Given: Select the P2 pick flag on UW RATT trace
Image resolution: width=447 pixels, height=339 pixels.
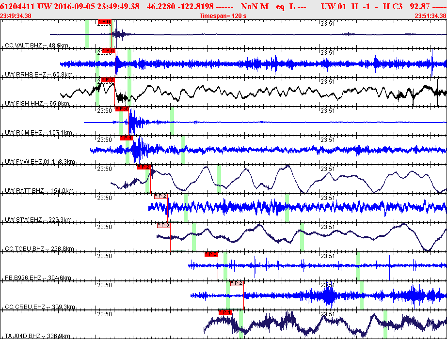Looking at the screenshot, I should click(144, 167).
